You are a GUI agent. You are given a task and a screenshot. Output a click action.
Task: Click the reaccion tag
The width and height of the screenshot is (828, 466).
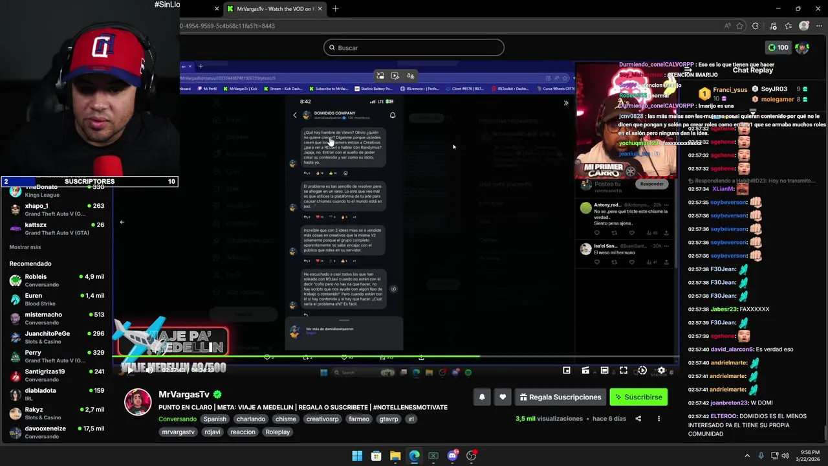243,432
